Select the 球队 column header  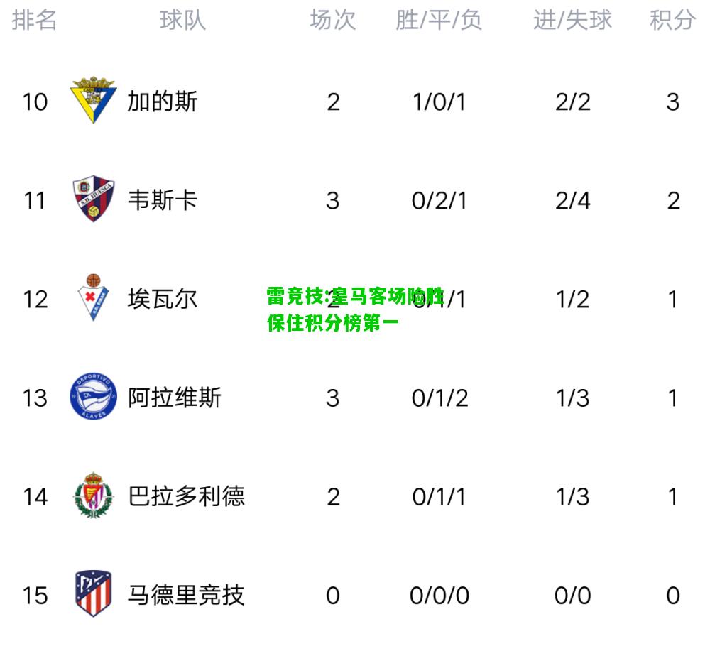(183, 21)
